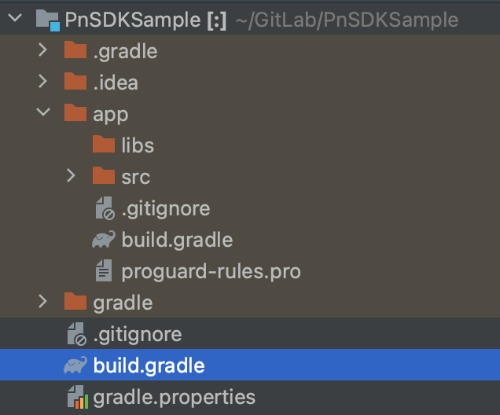The image size is (500, 415).
Task: Select the .idea folder label
Action: [x=116, y=83]
